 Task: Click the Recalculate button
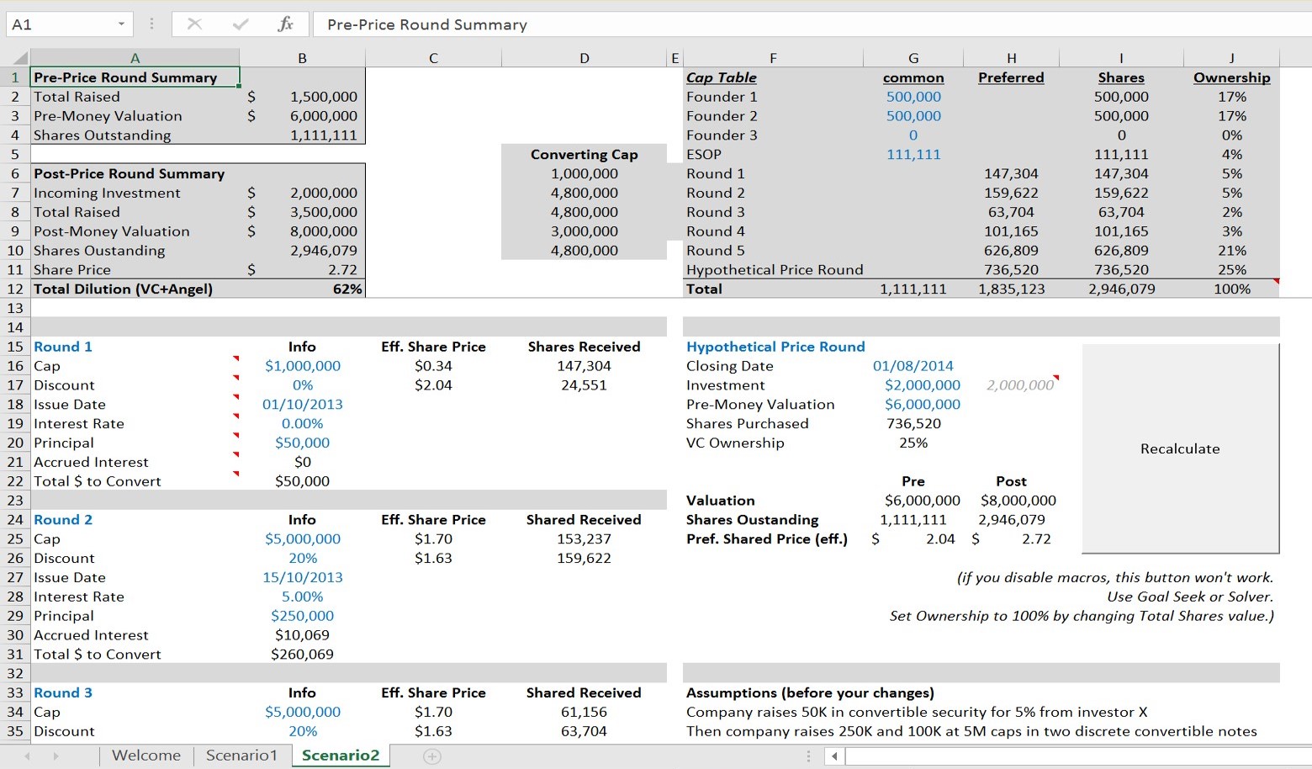pyautogui.click(x=1180, y=448)
